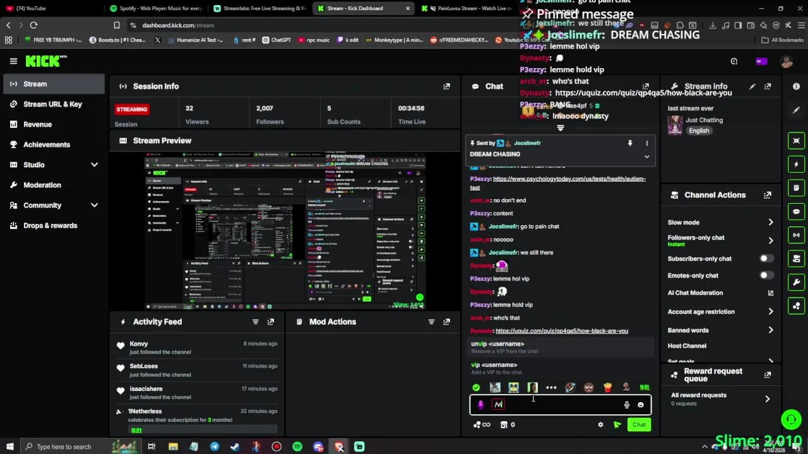The width and height of the screenshot is (808, 454).
Task: Click the info icon in right sidebar
Action: click(797, 86)
